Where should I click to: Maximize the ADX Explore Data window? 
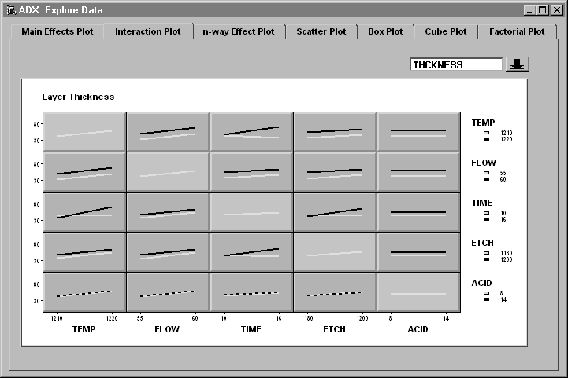coord(543,10)
